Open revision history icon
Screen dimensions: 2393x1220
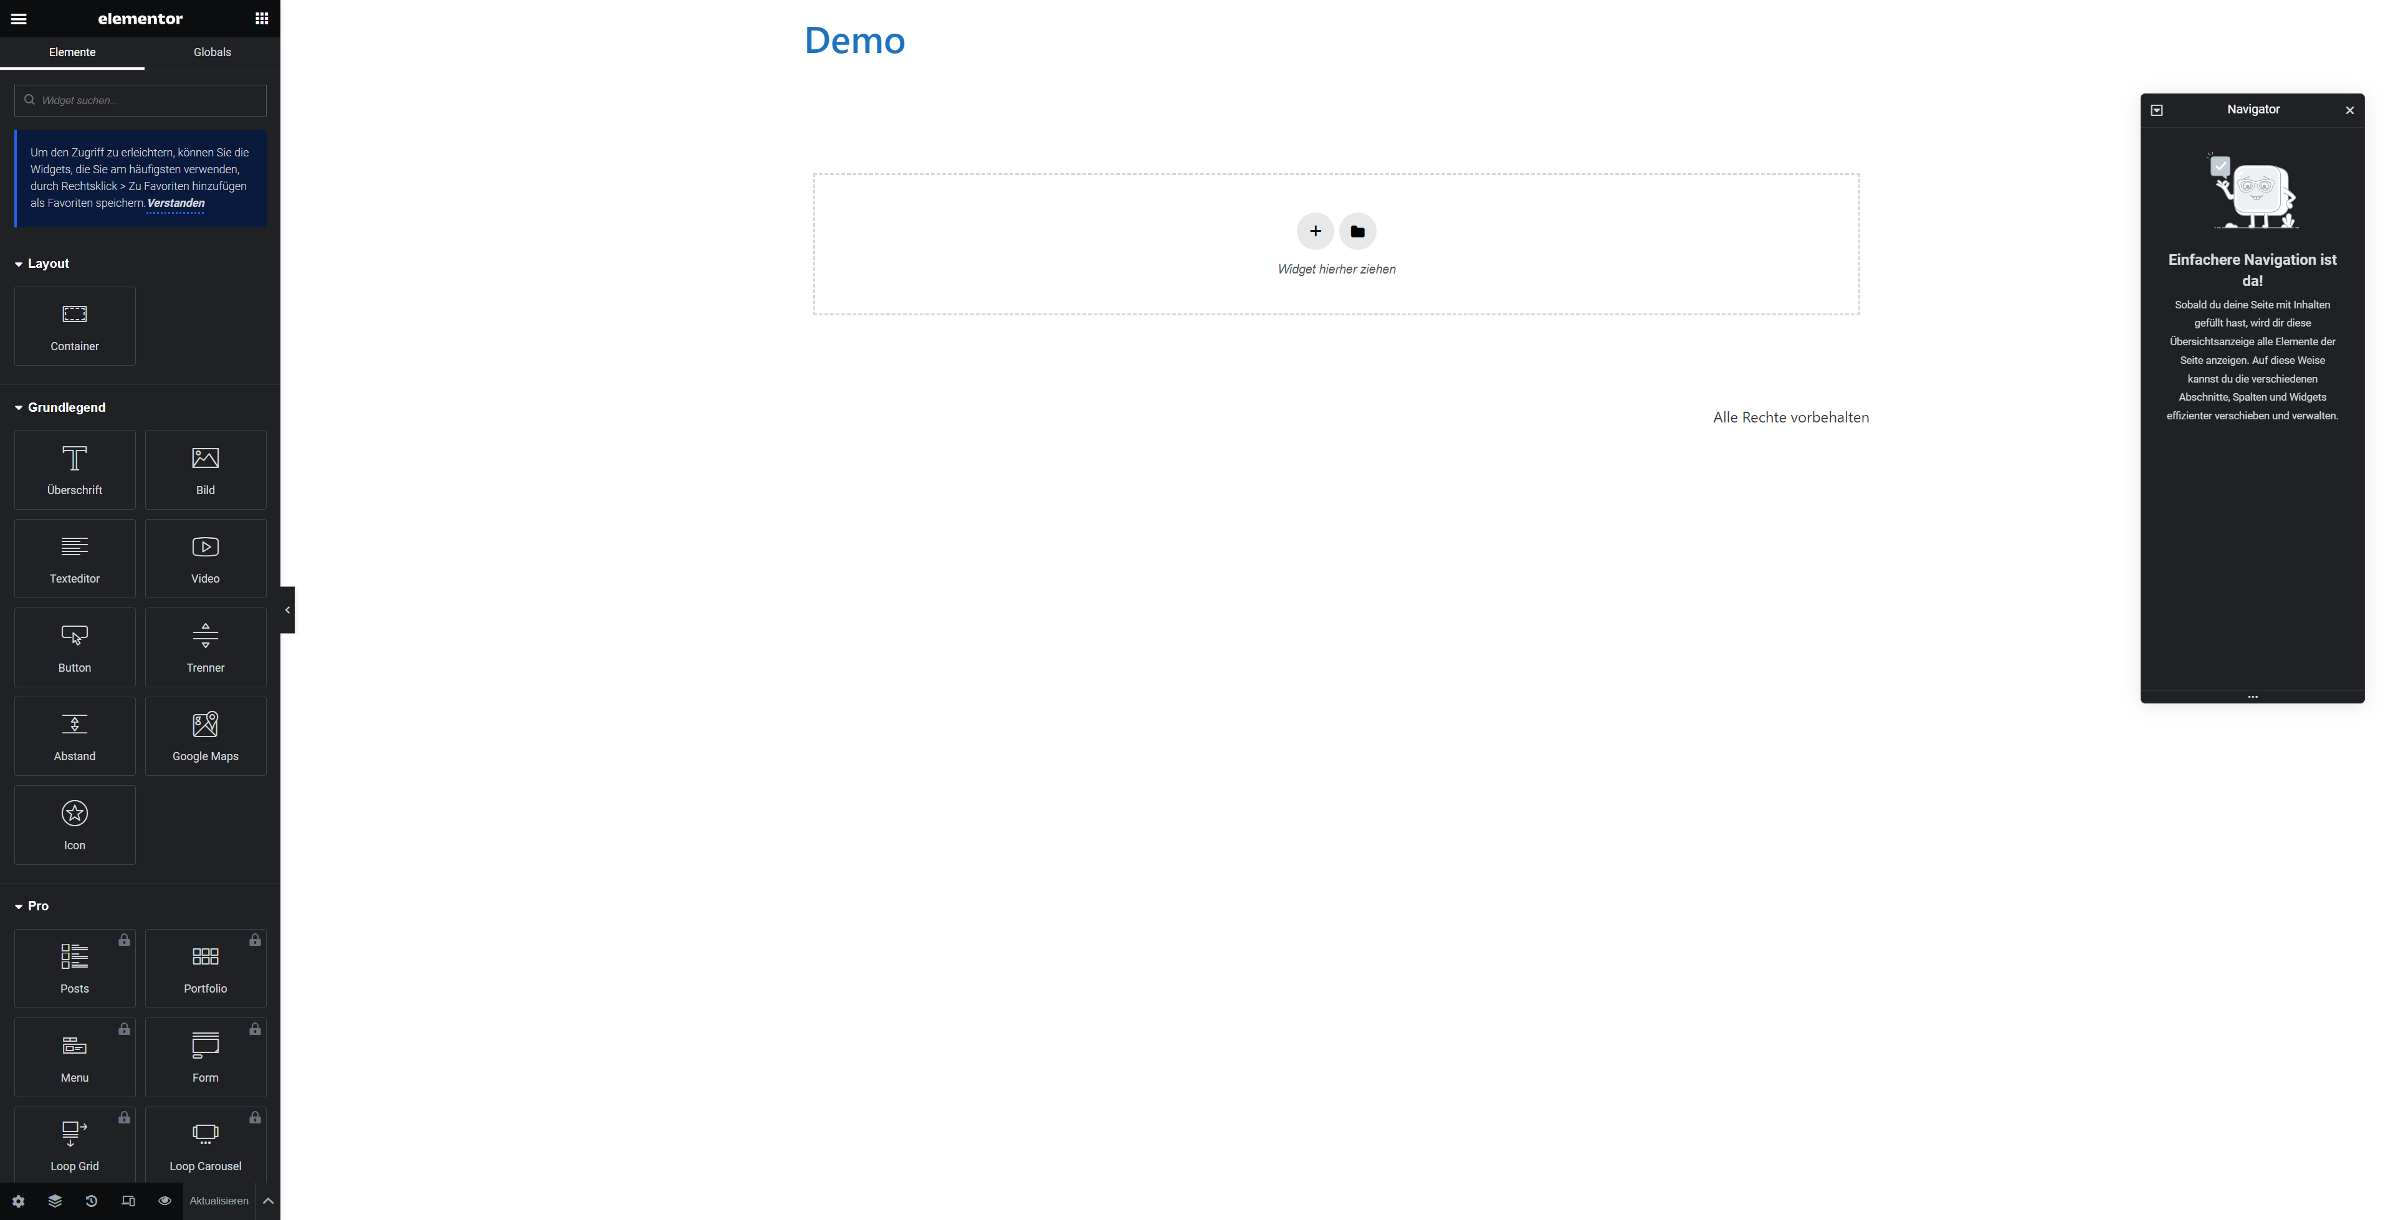pos(91,1201)
